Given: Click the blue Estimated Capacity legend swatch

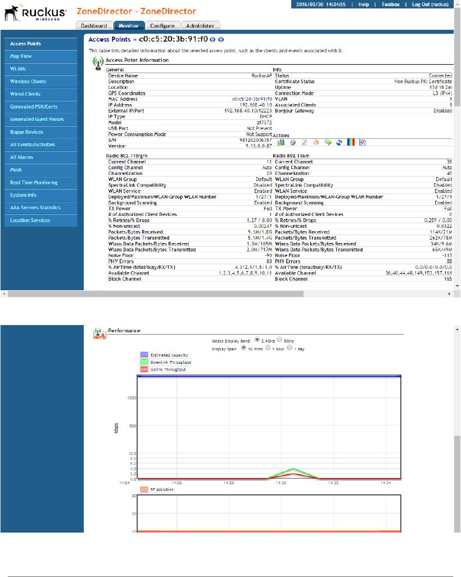Looking at the screenshot, I should click(x=144, y=355).
